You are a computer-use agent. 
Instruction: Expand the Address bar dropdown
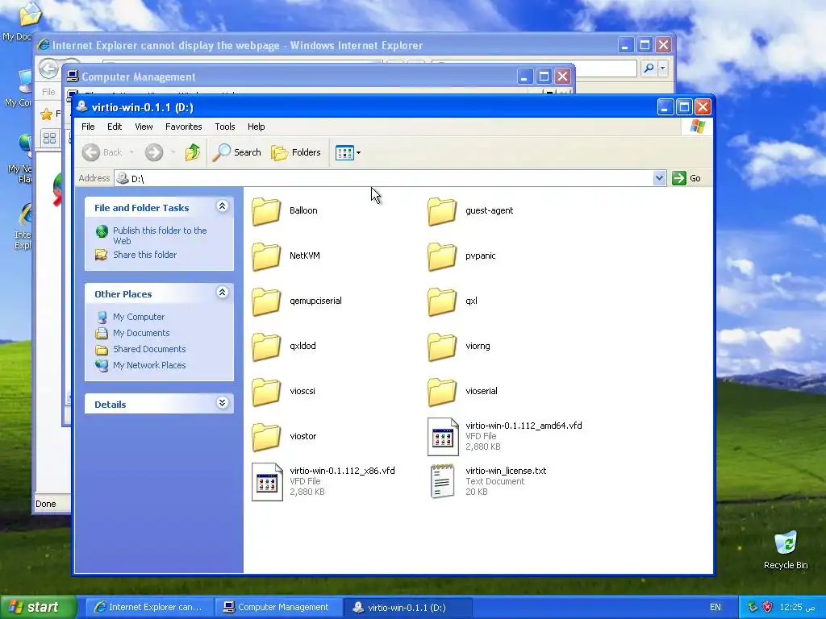click(659, 178)
